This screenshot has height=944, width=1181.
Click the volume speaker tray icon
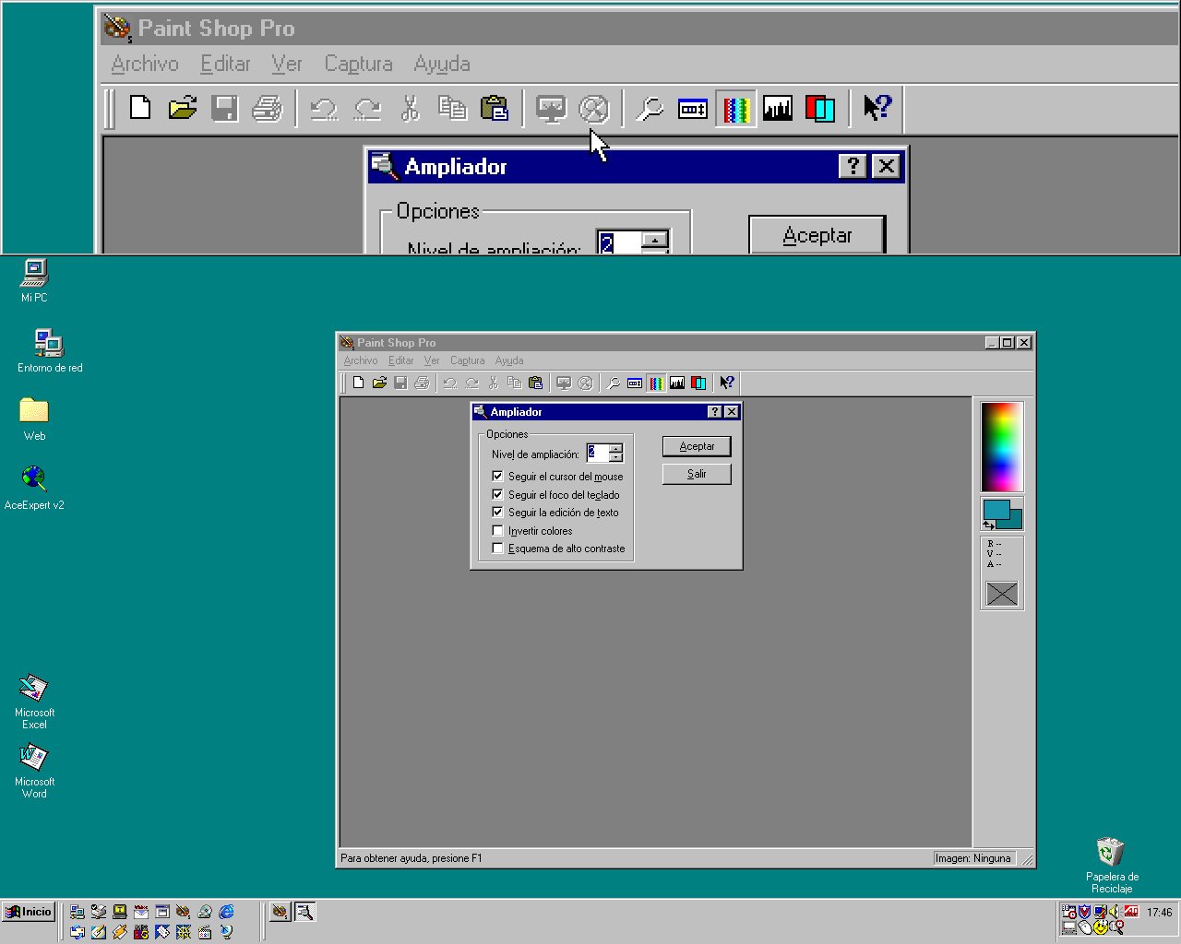point(1115,912)
